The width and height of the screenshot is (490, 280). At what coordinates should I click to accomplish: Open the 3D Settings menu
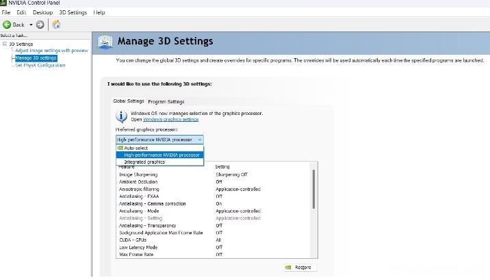73,12
